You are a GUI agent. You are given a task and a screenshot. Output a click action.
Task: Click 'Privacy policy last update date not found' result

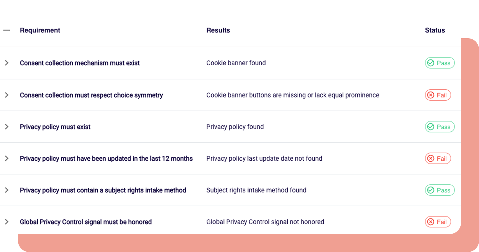(x=264, y=159)
